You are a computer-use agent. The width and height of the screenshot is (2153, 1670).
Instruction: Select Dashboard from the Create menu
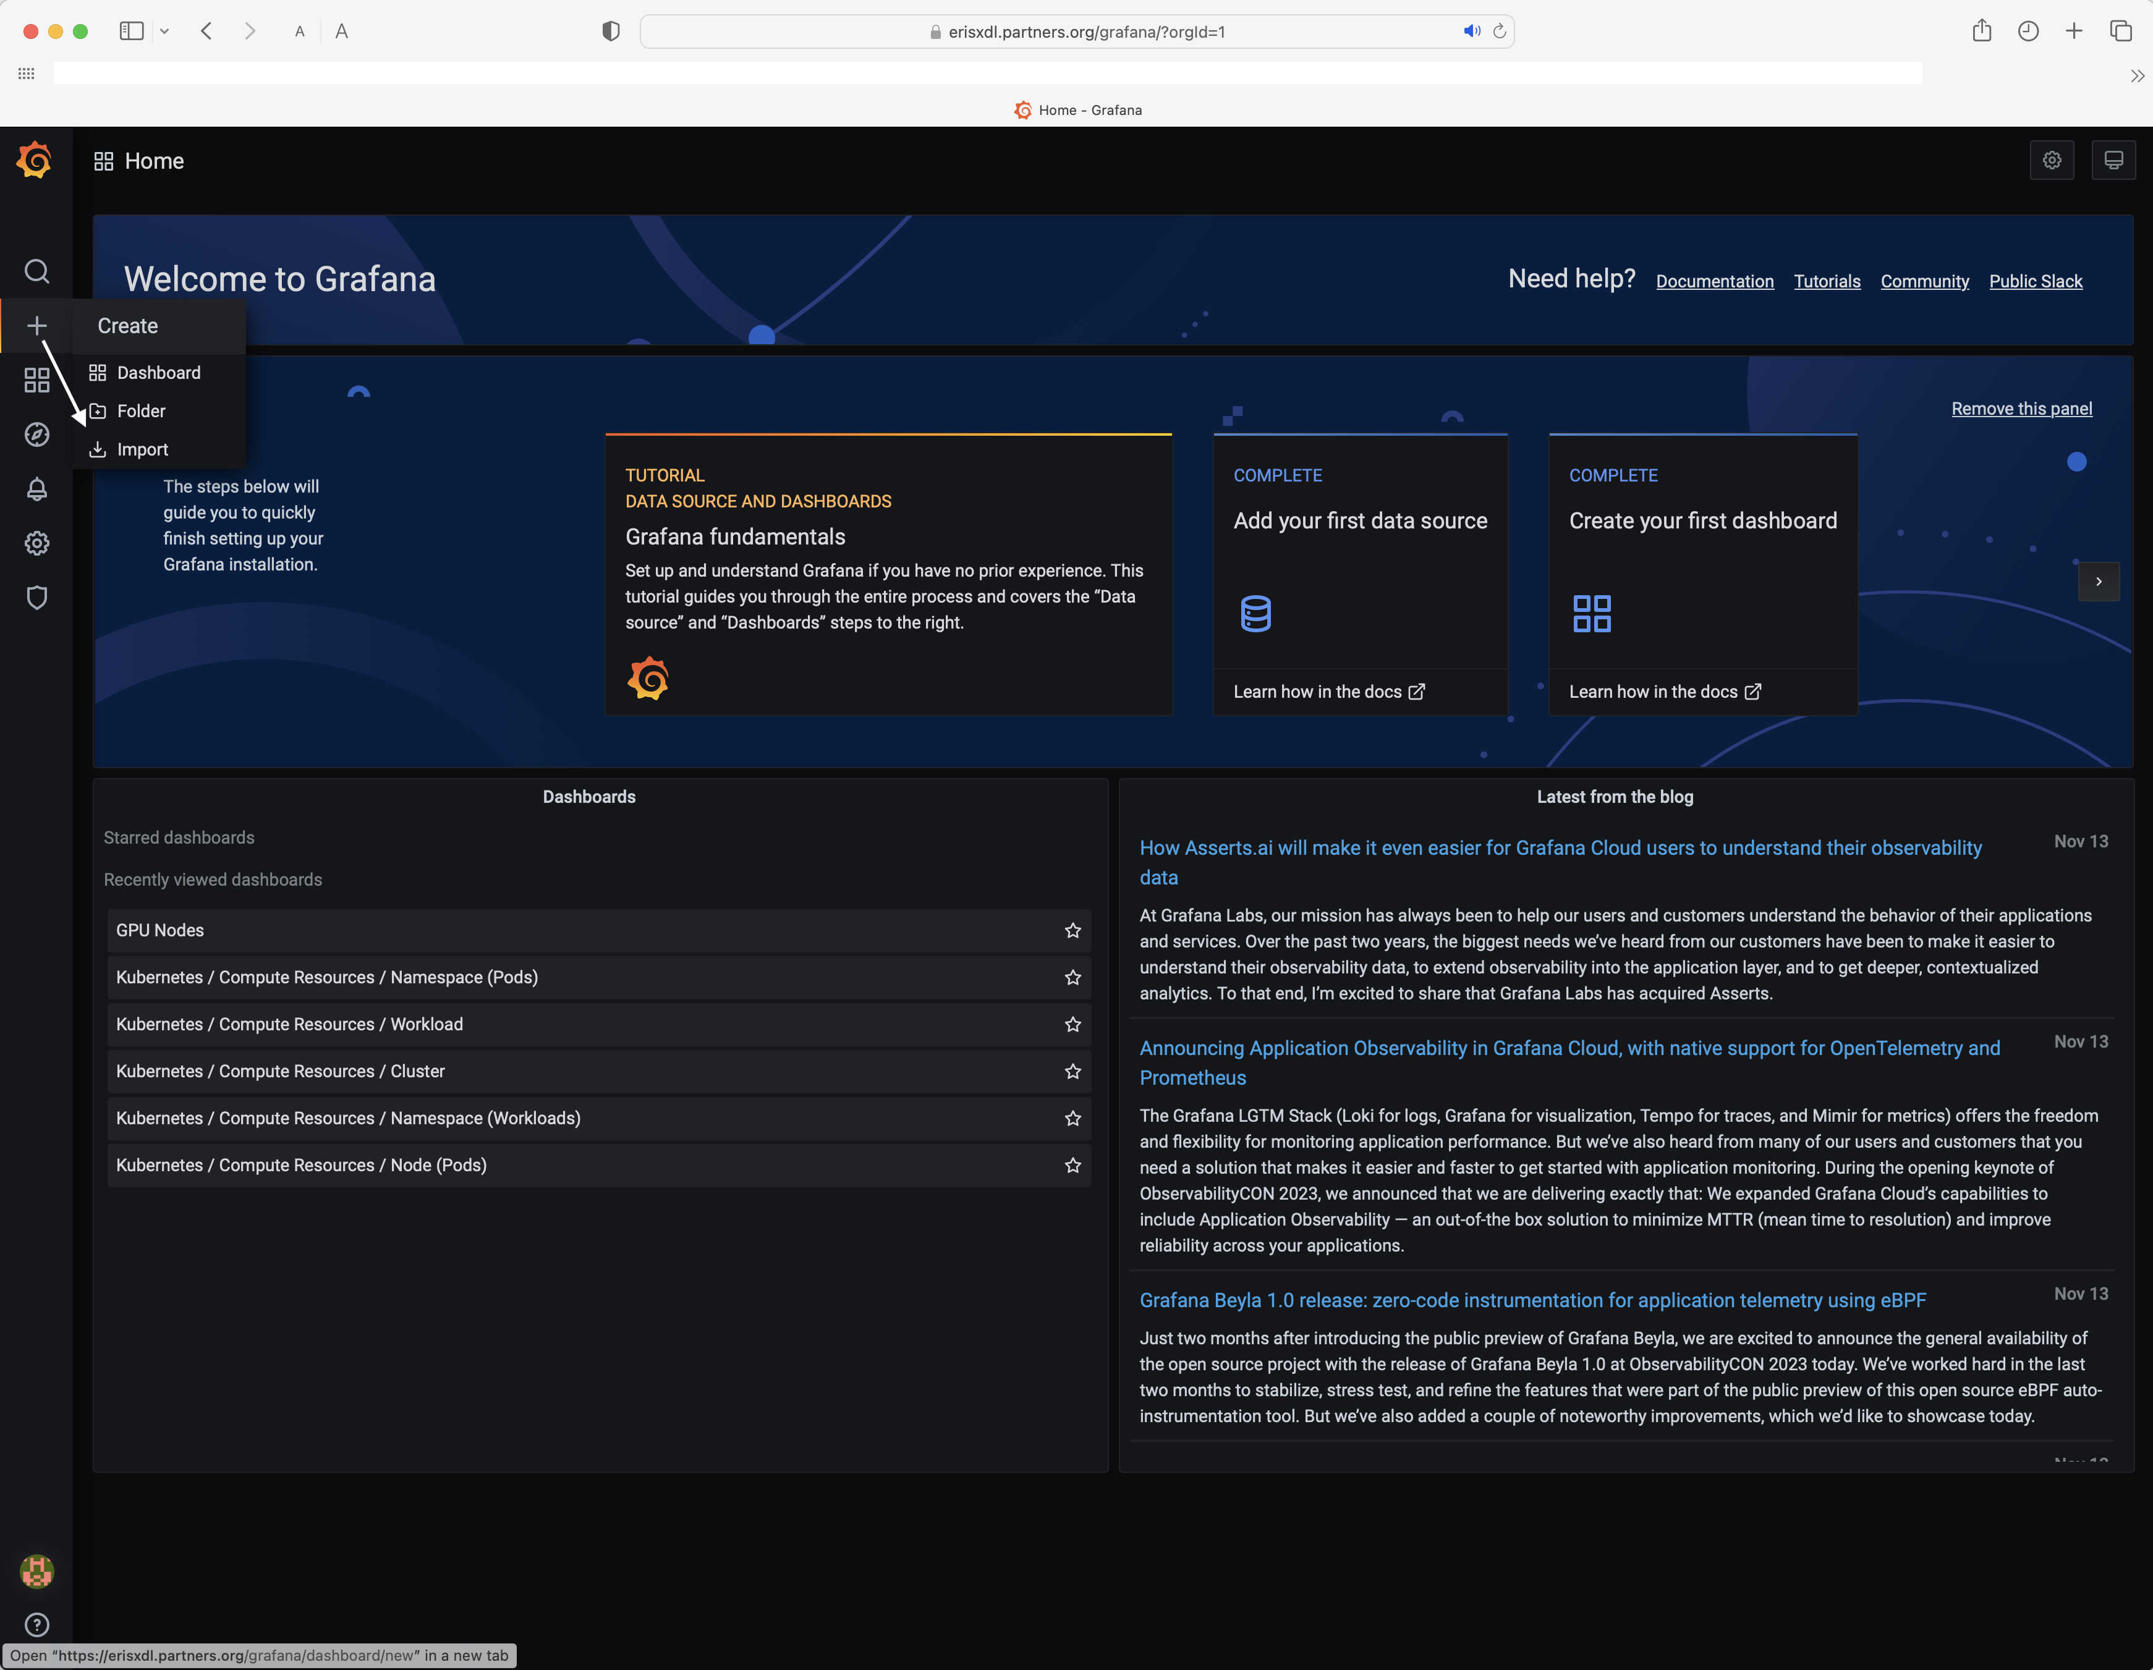[159, 373]
